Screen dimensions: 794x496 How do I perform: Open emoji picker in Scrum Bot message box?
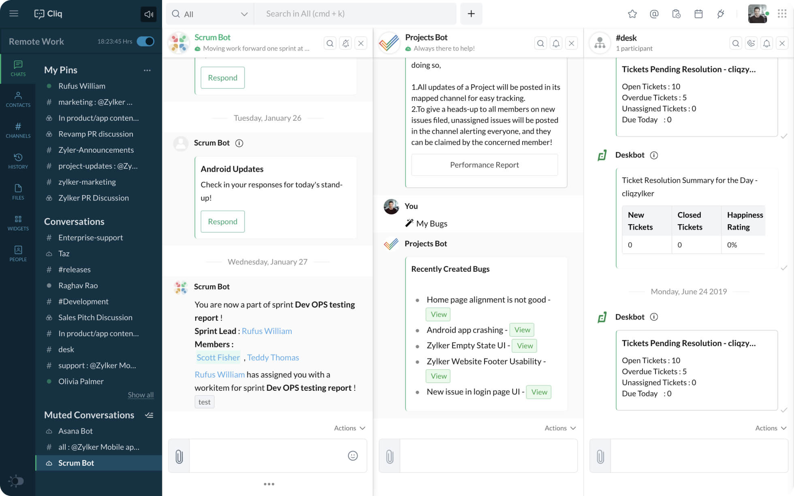coord(353,456)
